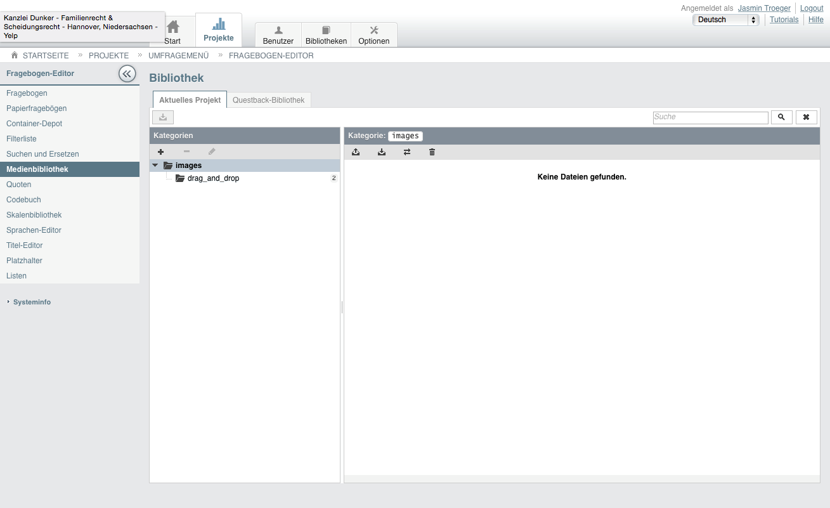Go to FRAGEBOGEN-EDITOR in the breadcrumb
The width and height of the screenshot is (830, 508).
[271, 56]
